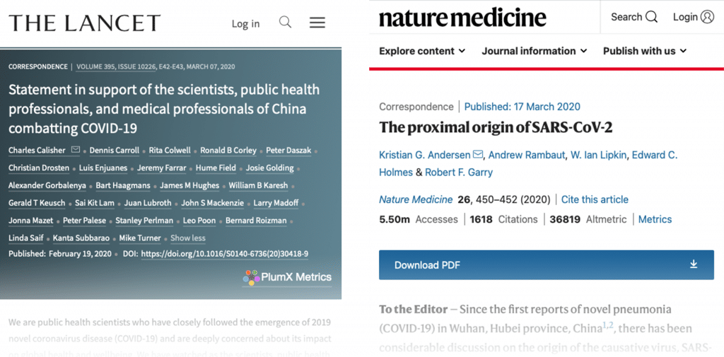This screenshot has width=724, height=357.
Task: Open author Jonna Mazet
Action: [x=30, y=221]
